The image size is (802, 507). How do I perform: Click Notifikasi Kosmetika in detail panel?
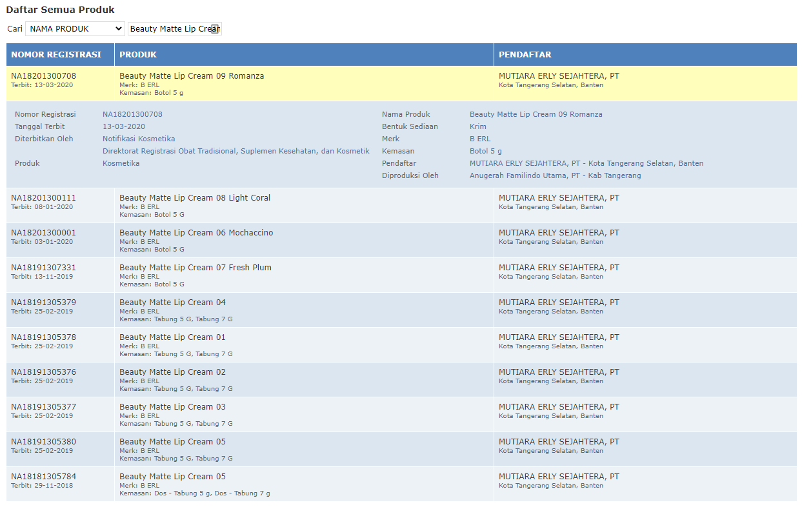click(x=139, y=139)
